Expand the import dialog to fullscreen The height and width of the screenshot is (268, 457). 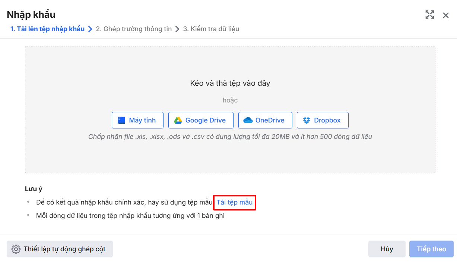tap(430, 15)
